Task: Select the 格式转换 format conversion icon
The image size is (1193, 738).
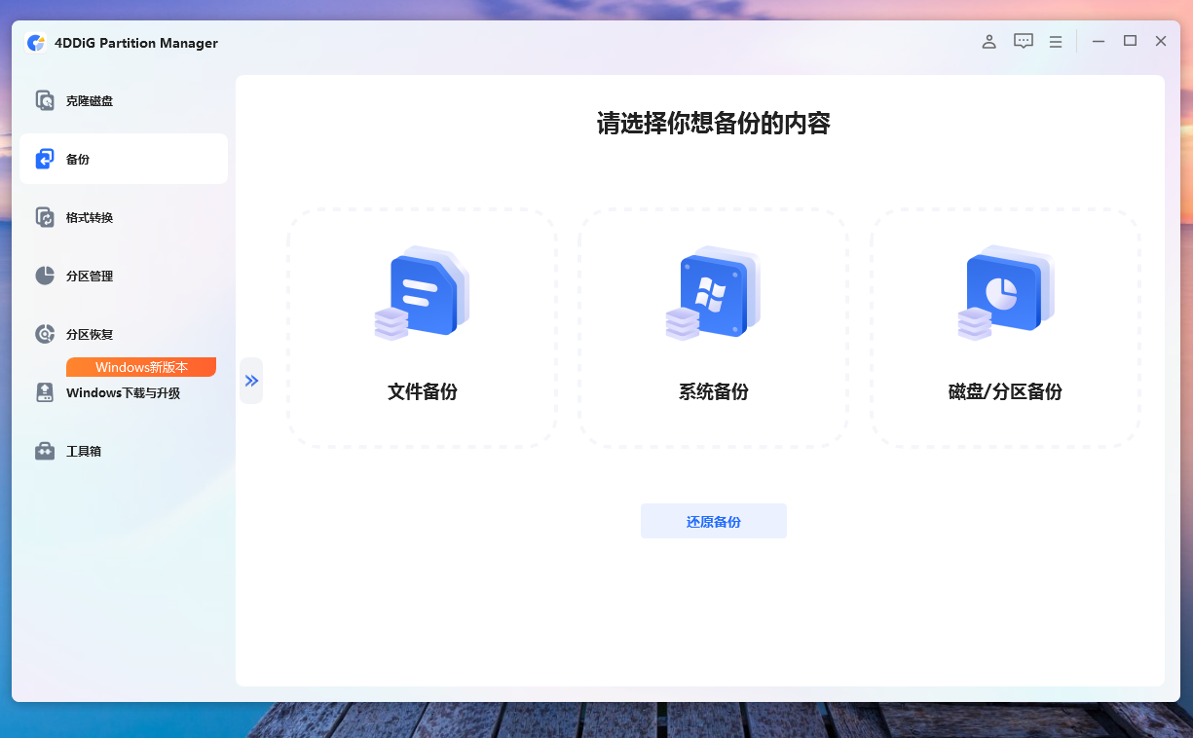Action: point(45,216)
